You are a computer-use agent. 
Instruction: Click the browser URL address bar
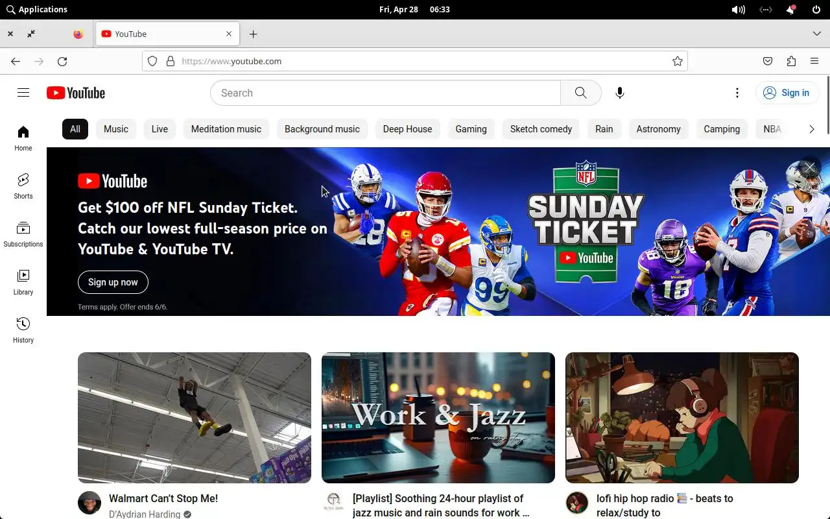click(415, 61)
